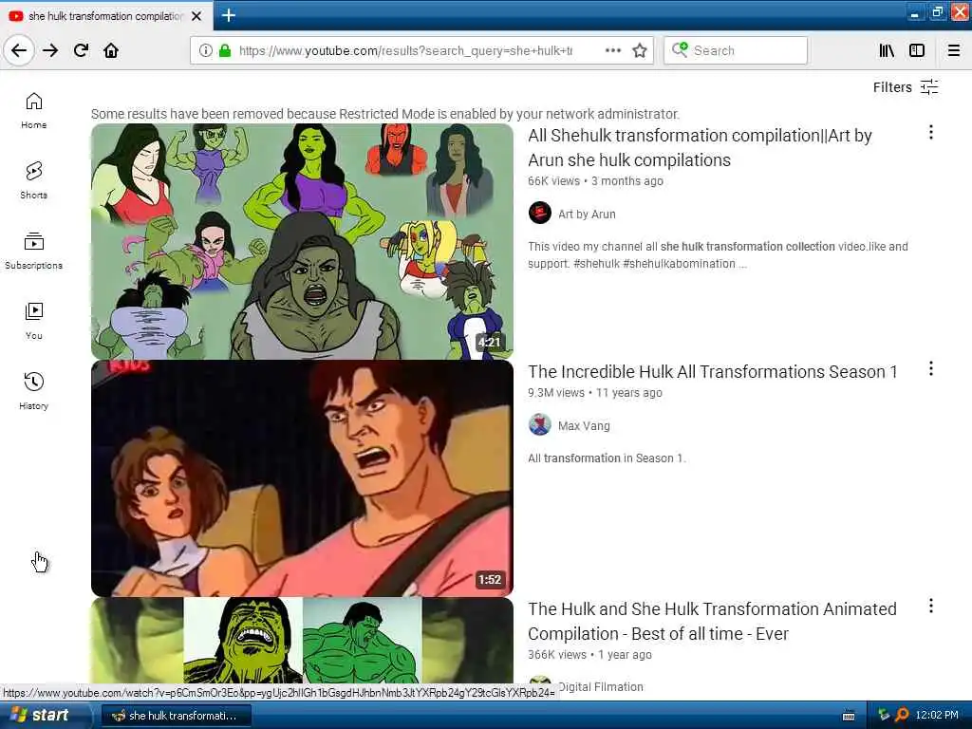Open The Hulk and She Hulk Transformation title
This screenshot has width=972, height=729.
pos(712,621)
